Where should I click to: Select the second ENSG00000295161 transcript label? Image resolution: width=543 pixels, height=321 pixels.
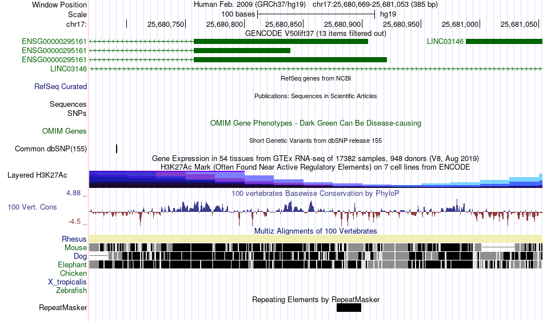tap(54, 50)
